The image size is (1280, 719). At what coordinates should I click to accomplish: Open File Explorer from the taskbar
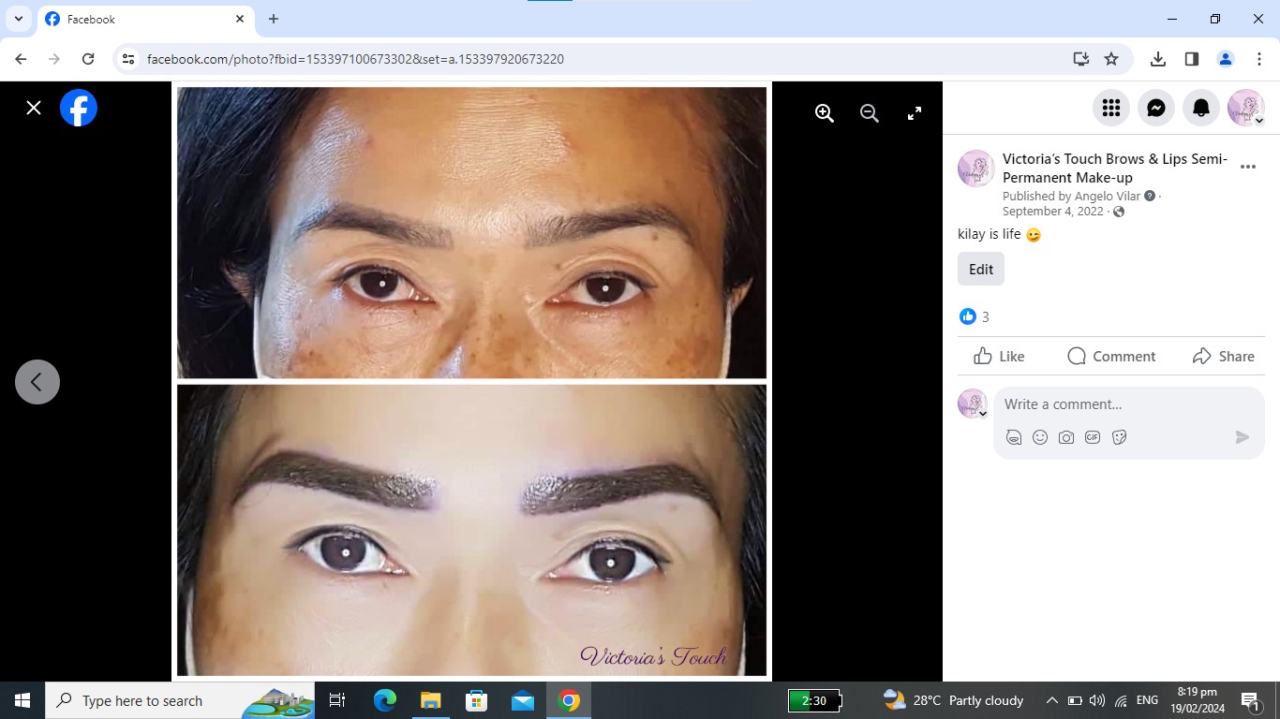[430, 700]
